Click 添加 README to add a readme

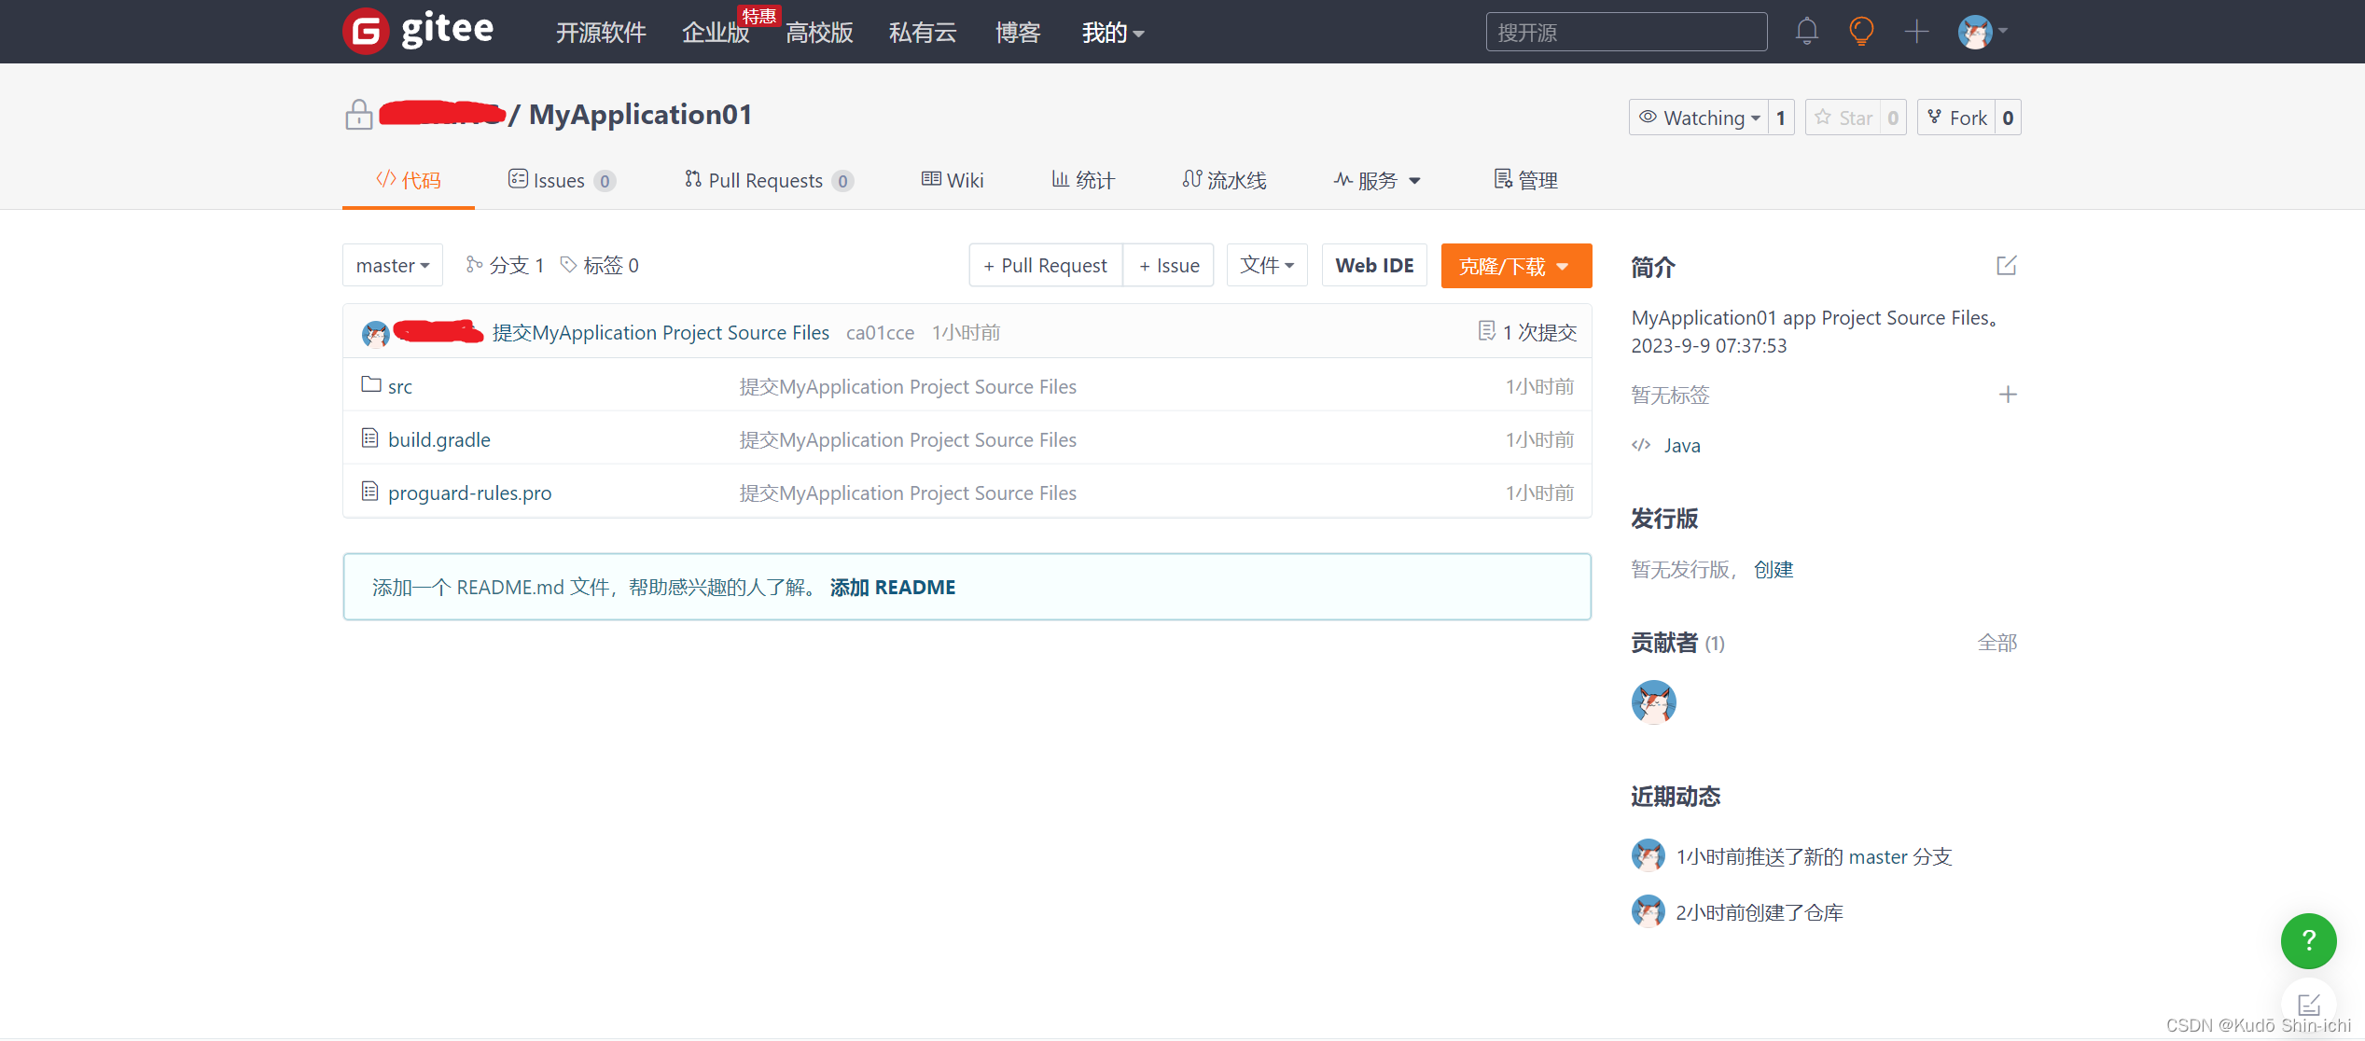[892, 587]
